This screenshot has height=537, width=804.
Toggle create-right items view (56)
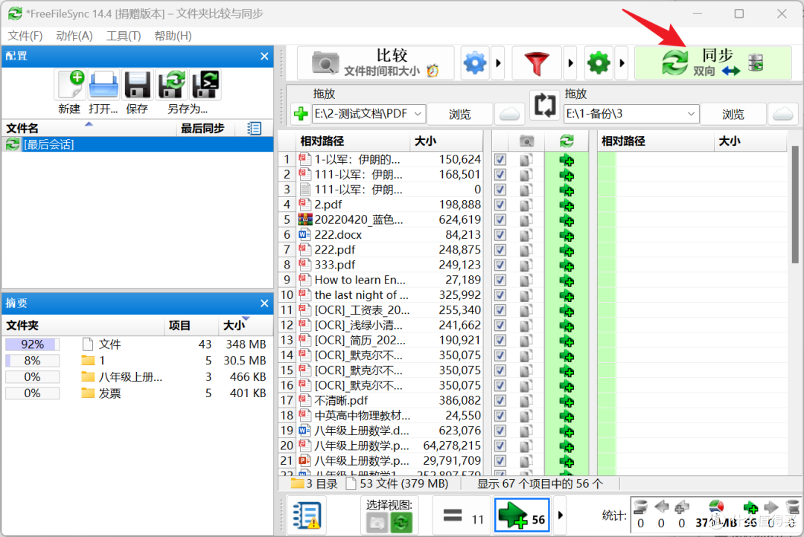coord(523,515)
